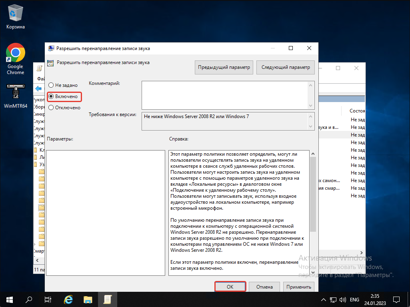Image resolution: width=410 pixels, height=307 pixels.
Task: Click the "Предыдущий параметр" button
Action: point(224,68)
